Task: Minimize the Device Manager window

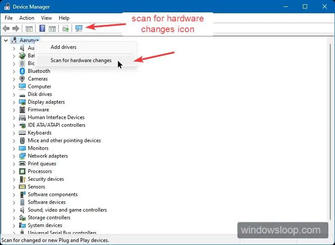Action: 285,6
